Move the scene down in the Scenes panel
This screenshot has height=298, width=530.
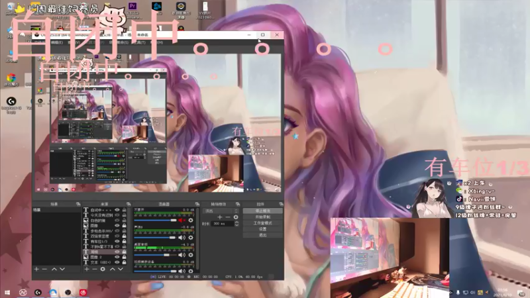[x=62, y=269]
